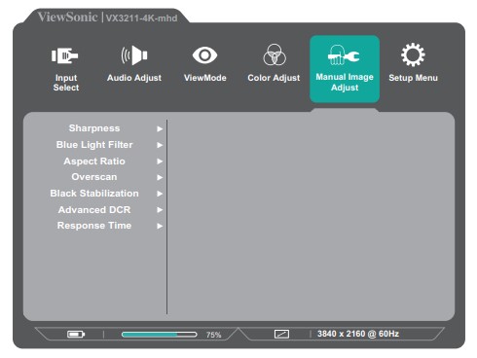Click the display icon beside the resolution

coord(281,334)
